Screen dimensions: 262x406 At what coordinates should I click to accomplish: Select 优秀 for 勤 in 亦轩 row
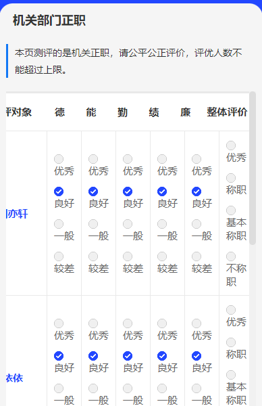(128, 159)
